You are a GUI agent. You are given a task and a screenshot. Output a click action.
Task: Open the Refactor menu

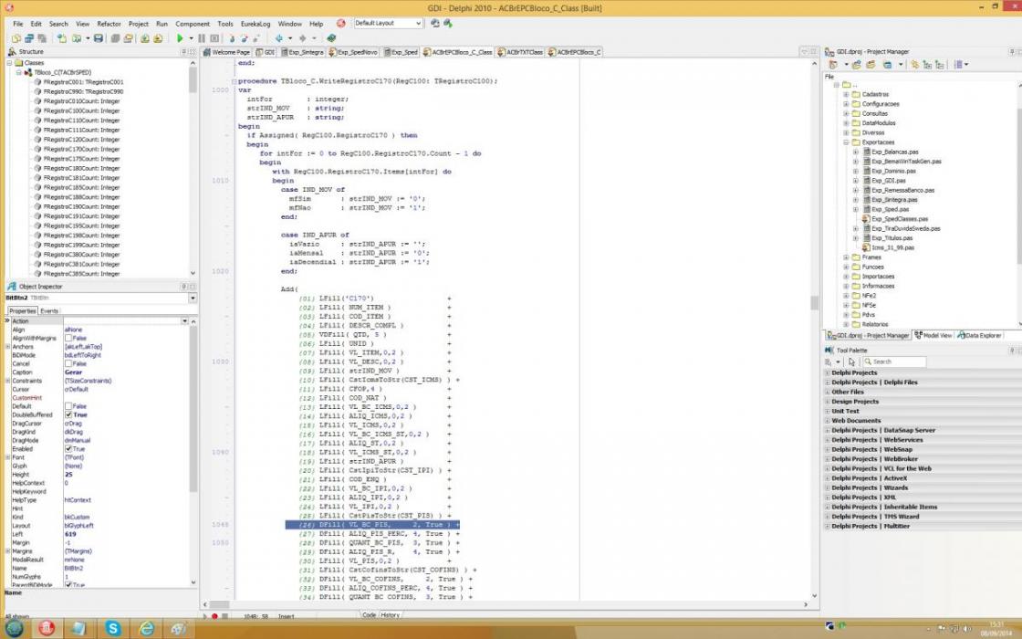coord(109,24)
